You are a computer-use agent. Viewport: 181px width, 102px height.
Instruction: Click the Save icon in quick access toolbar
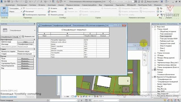[8, 1]
